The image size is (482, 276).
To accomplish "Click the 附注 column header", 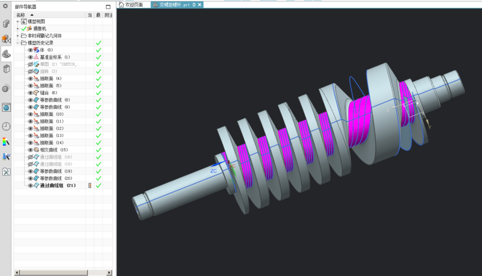I will (x=108, y=14).
